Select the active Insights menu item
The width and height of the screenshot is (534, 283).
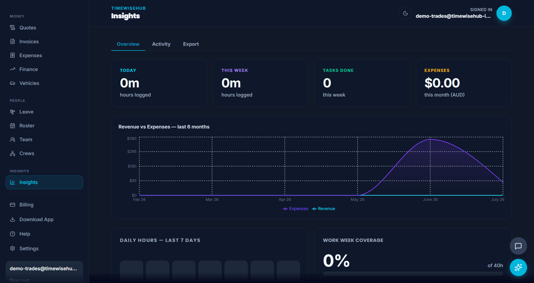point(44,182)
